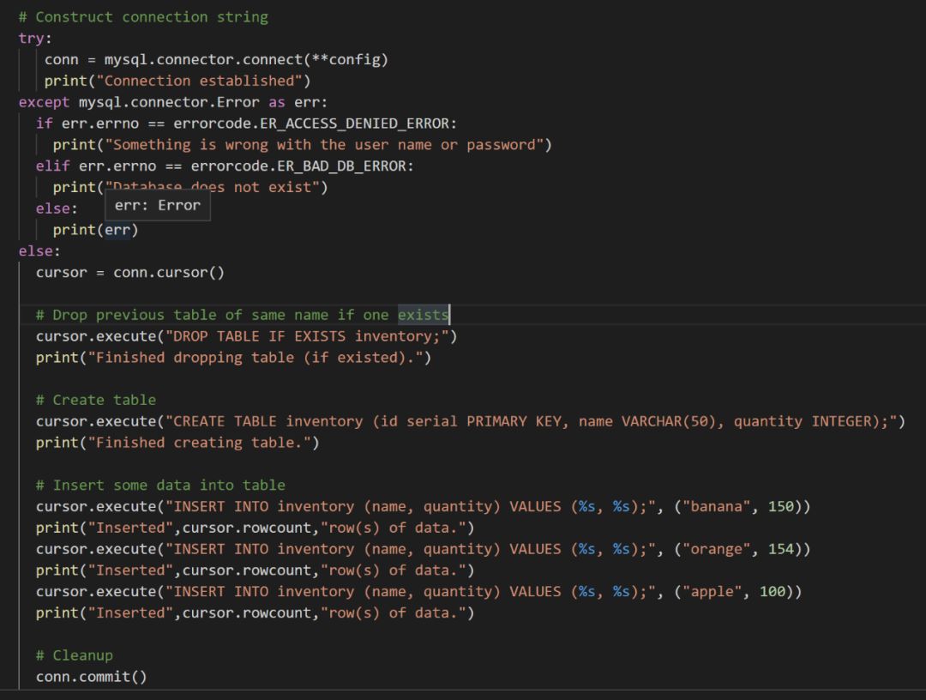926x700 pixels.
Task: Place cursor on the conn.commit() line
Action: pos(91,677)
